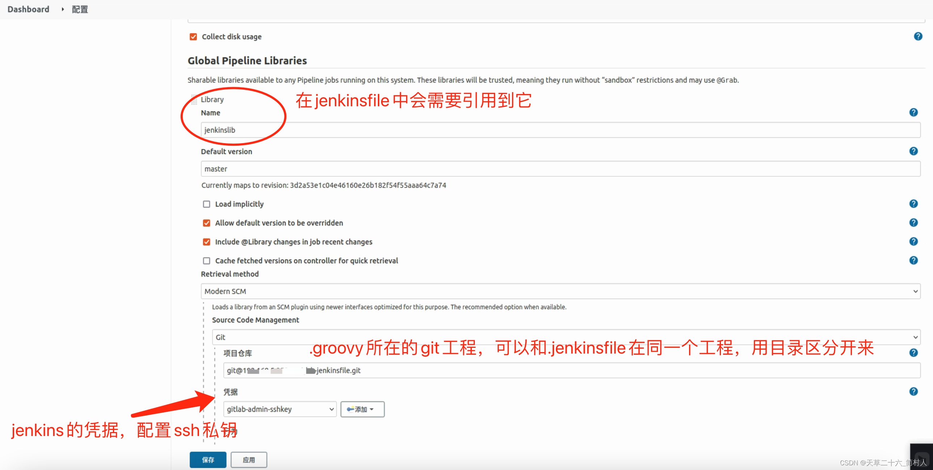The height and width of the screenshot is (470, 933).
Task: Open Retrieval method Modern SCM dropdown
Action: pos(561,291)
